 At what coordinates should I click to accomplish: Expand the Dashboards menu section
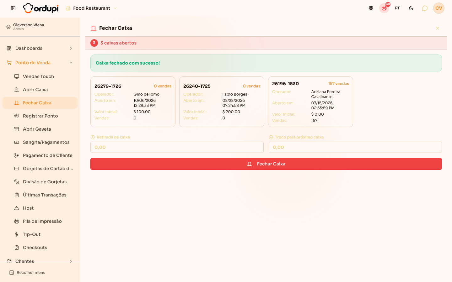(x=40, y=48)
